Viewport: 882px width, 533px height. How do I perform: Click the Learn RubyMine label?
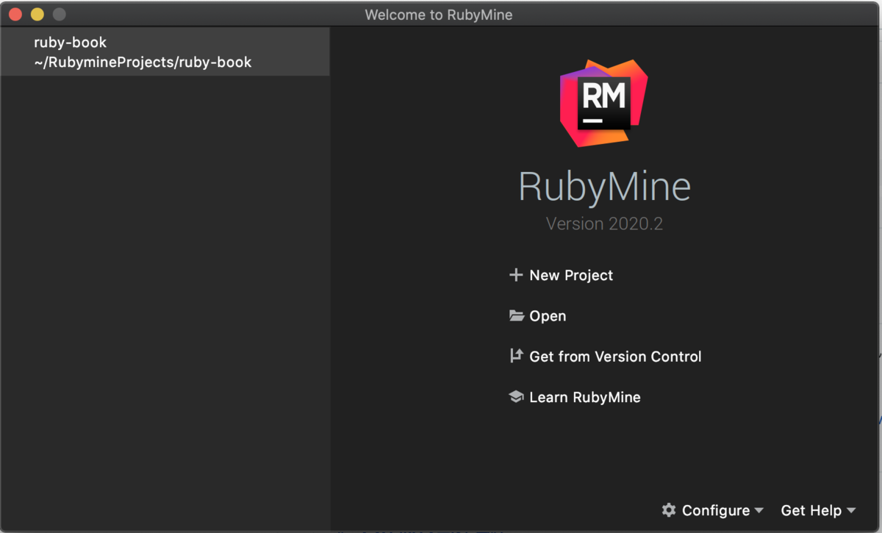click(585, 397)
